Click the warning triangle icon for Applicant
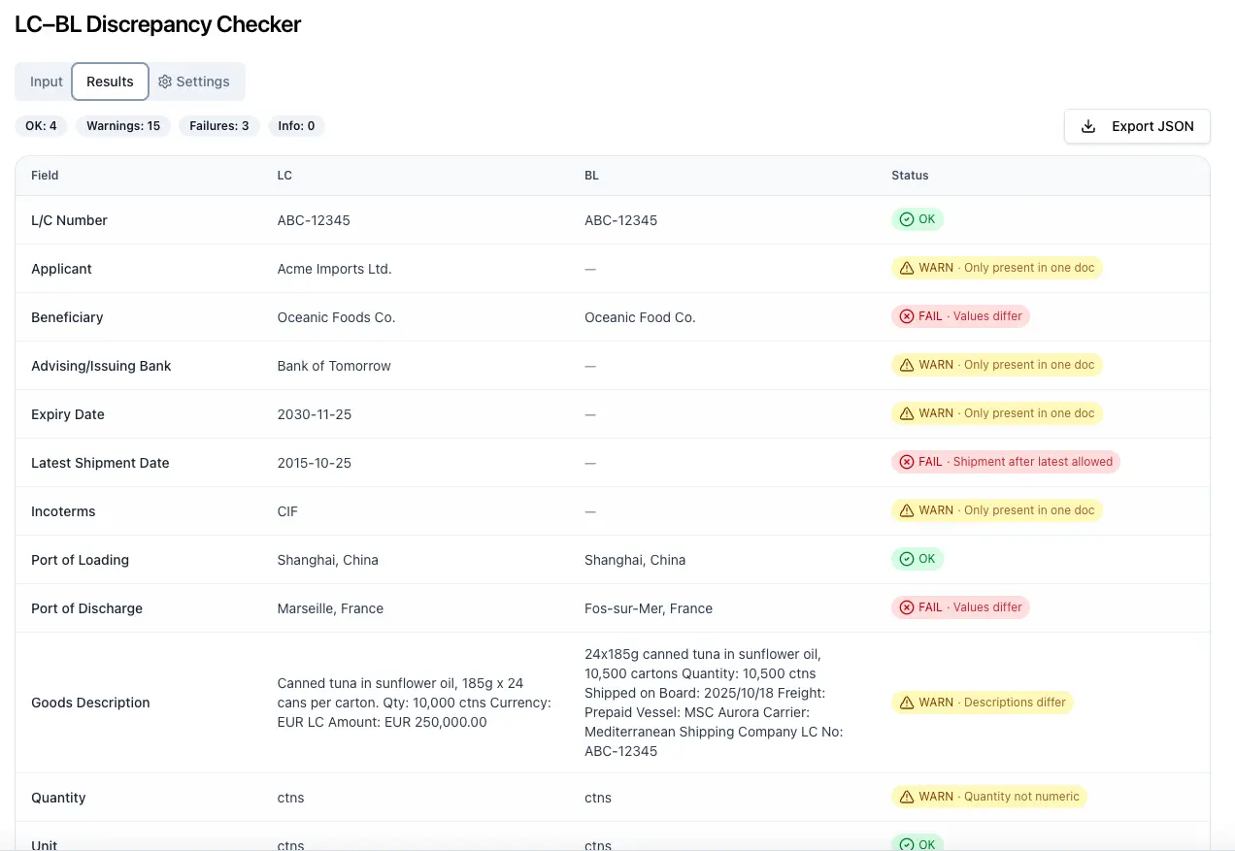Image resolution: width=1235 pixels, height=851 pixels. tap(907, 268)
